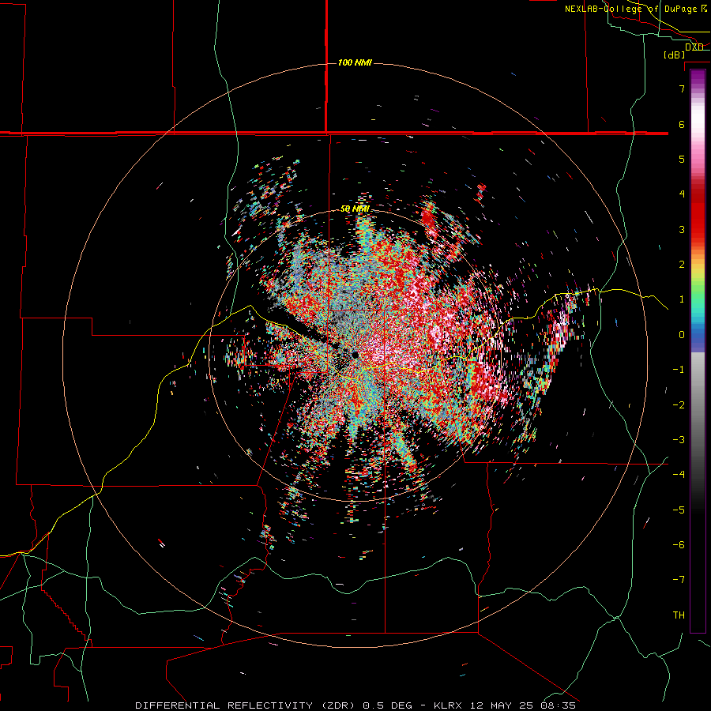This screenshot has height=711, width=711.
Task: Click the Differential Reflectivity KLRX caption text
Action: (x=355, y=705)
